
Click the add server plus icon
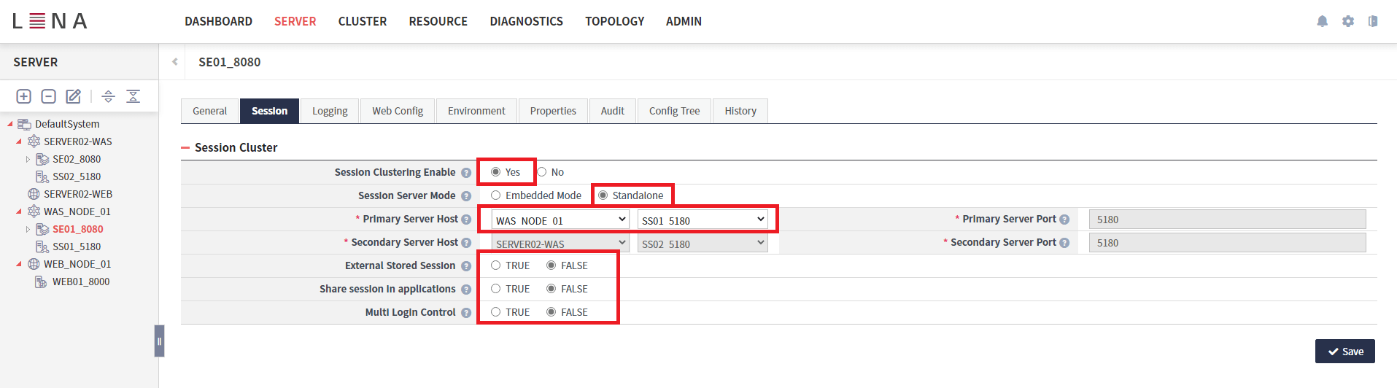point(23,96)
